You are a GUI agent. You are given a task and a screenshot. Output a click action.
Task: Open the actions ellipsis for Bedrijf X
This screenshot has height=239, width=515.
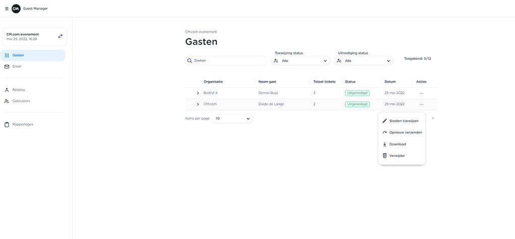pos(421,93)
